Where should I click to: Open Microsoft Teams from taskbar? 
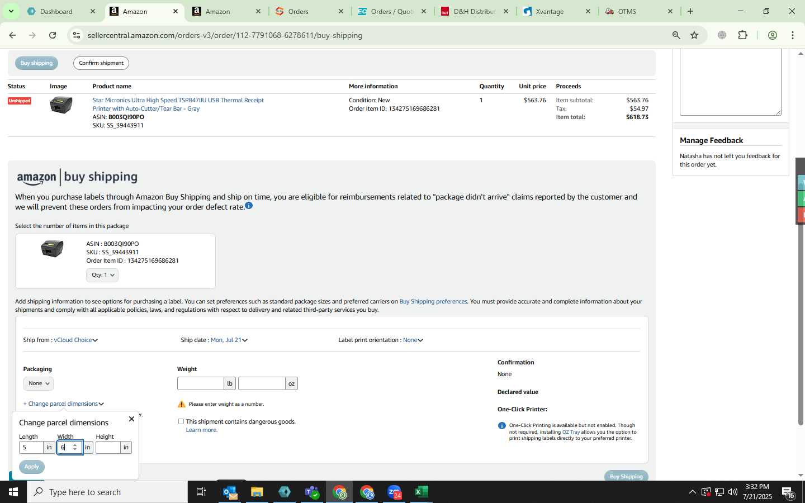point(312,492)
